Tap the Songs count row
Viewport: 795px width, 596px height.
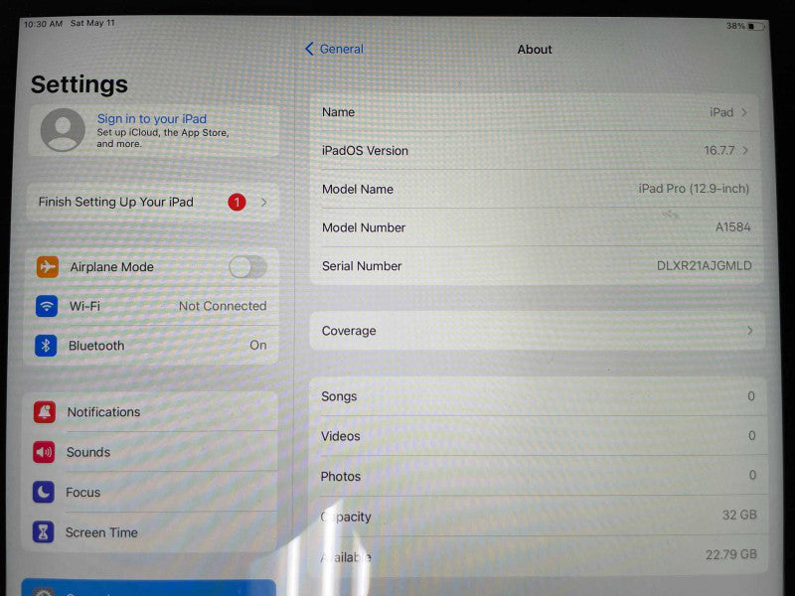click(x=538, y=396)
